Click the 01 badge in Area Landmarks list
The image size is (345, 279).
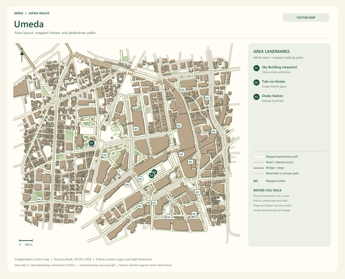pos(256,68)
